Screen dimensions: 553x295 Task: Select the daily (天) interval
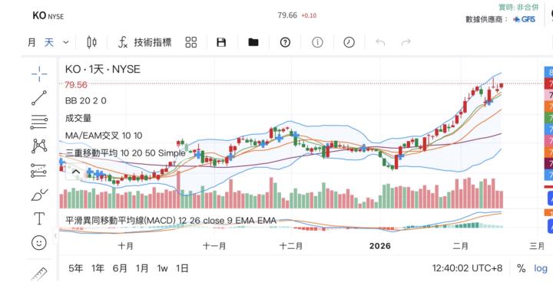(49, 43)
